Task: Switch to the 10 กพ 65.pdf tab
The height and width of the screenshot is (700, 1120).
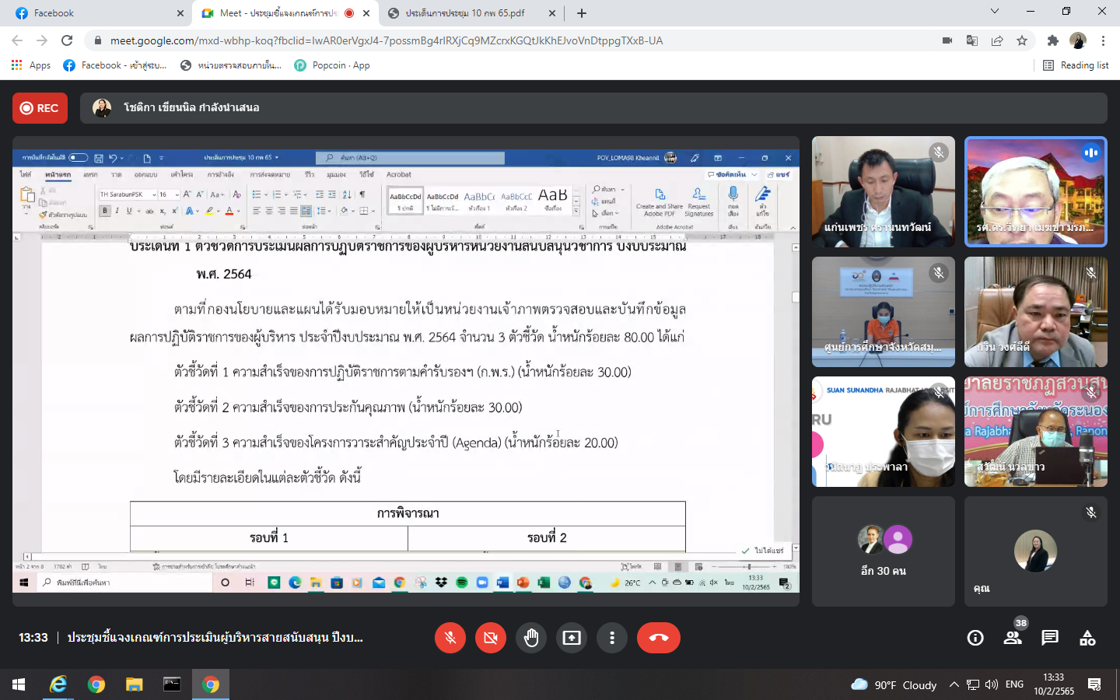Action: (465, 13)
